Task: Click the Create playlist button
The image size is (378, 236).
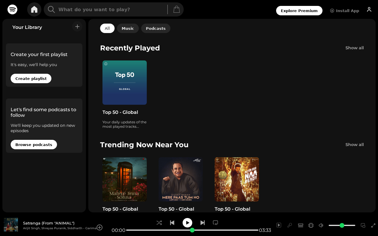Action: point(31,78)
